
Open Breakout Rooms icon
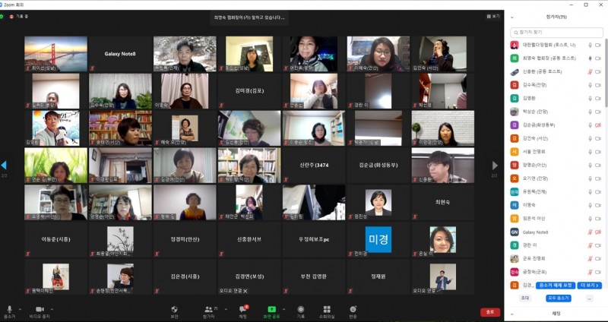point(327,309)
